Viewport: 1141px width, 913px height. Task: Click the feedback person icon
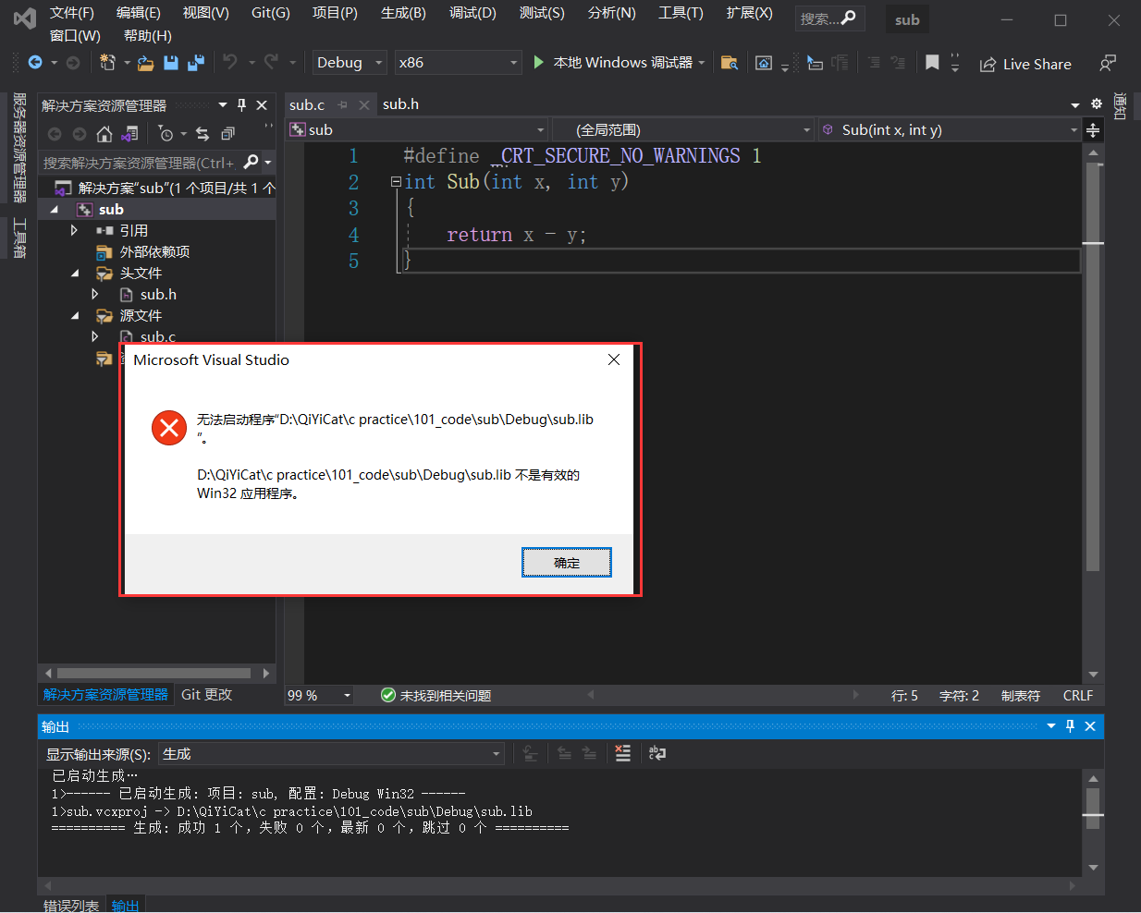[1107, 63]
